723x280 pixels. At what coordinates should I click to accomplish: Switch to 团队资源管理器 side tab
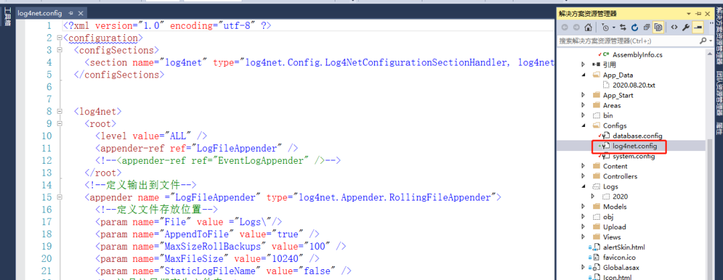click(719, 92)
